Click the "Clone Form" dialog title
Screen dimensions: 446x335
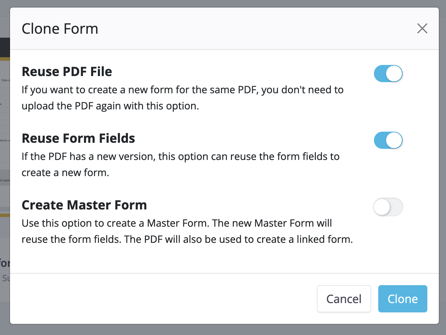point(60,29)
